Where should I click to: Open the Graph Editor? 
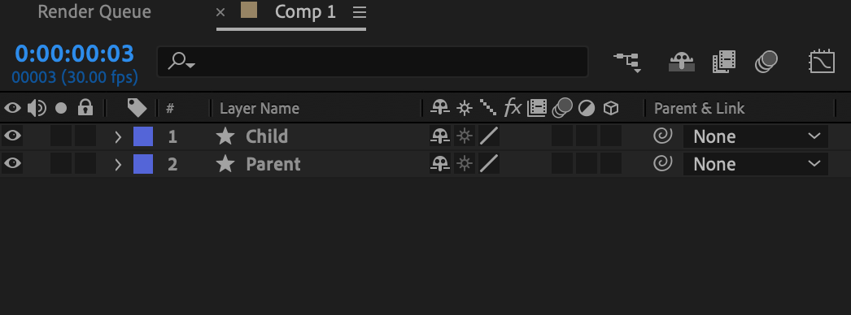pyautogui.click(x=822, y=62)
